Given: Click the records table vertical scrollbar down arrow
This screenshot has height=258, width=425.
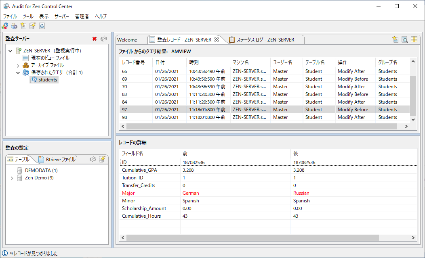Looking at the screenshot, I should click(x=412, y=119).
